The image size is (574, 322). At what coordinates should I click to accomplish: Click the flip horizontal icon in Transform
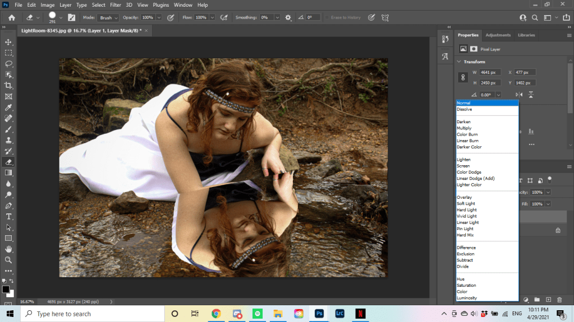[519, 95]
